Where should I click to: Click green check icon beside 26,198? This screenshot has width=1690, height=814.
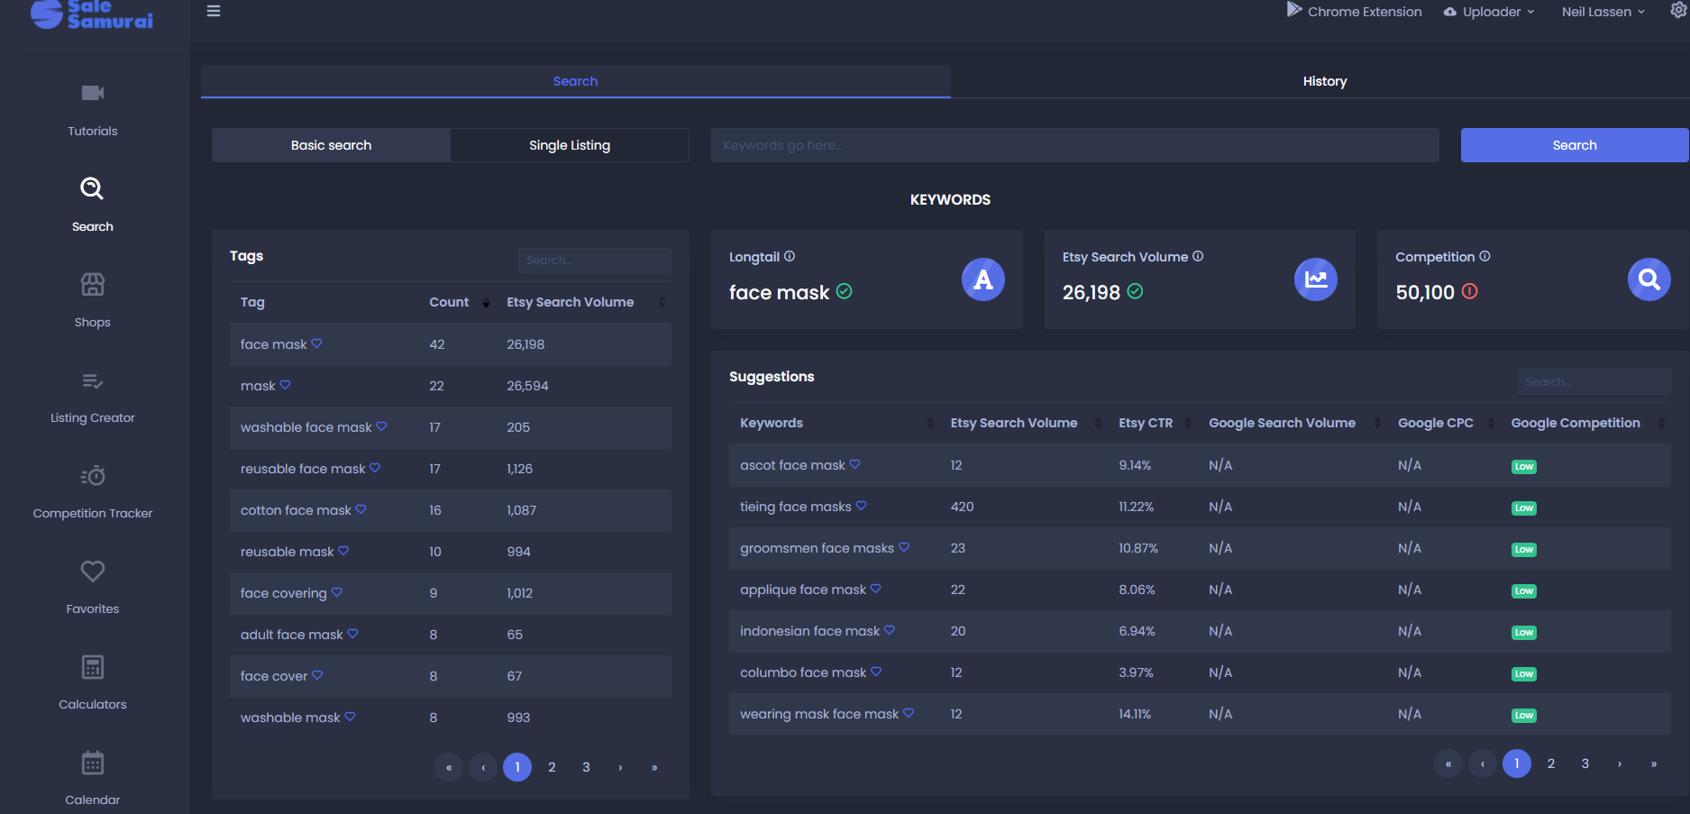pyautogui.click(x=1135, y=291)
